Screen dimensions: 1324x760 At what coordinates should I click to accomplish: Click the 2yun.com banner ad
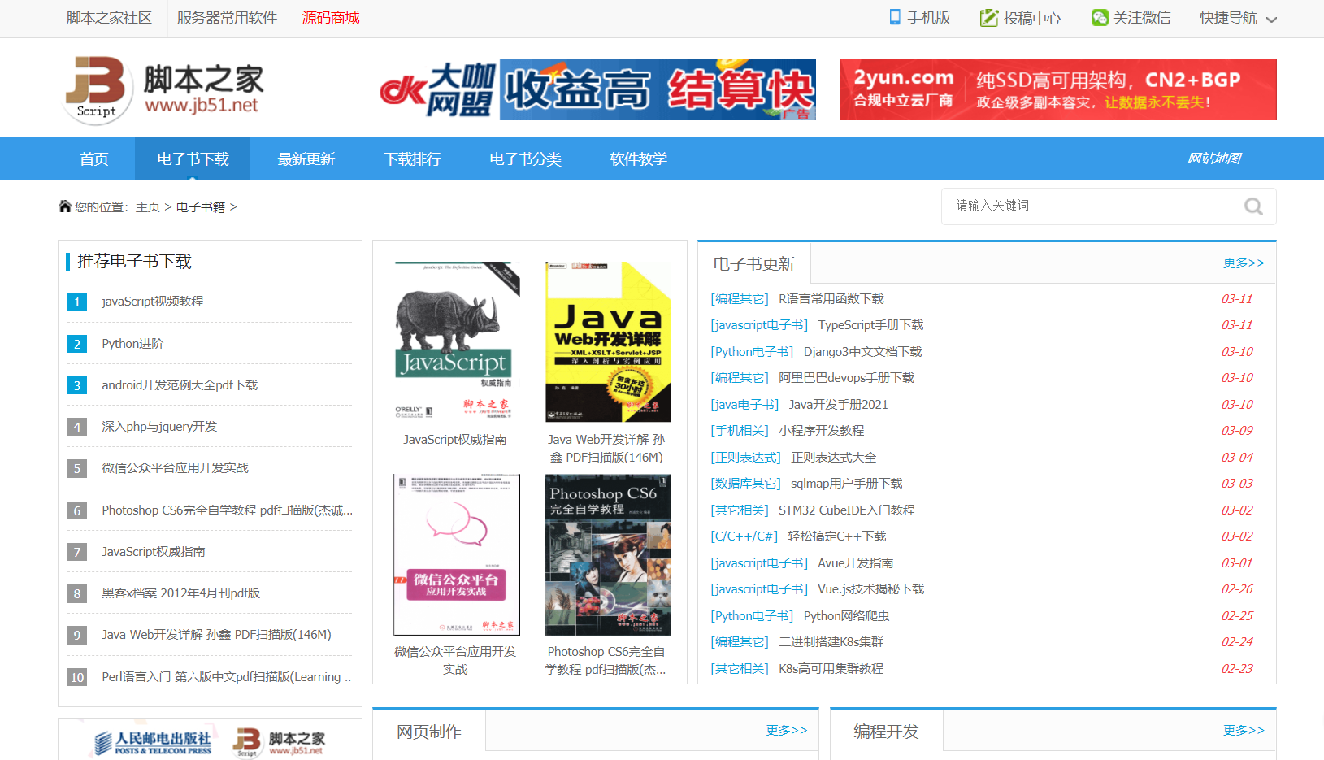[1058, 89]
